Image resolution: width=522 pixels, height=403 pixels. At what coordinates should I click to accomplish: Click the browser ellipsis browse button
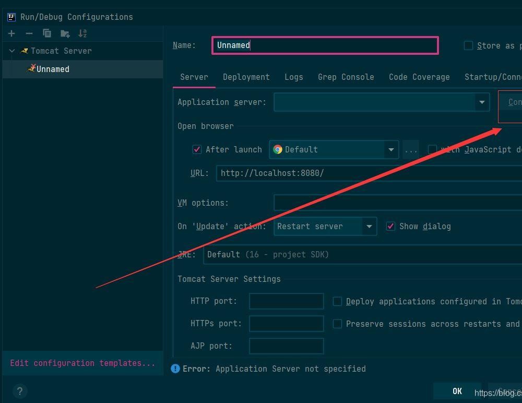tap(411, 150)
